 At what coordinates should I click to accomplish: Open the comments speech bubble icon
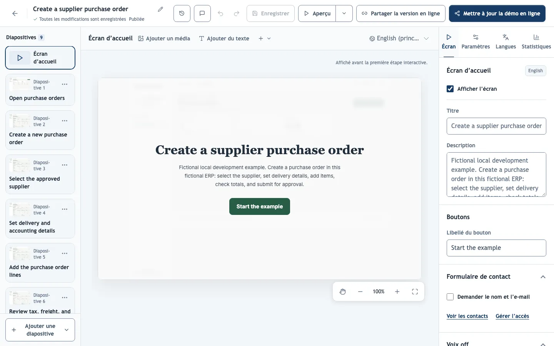tap(202, 13)
